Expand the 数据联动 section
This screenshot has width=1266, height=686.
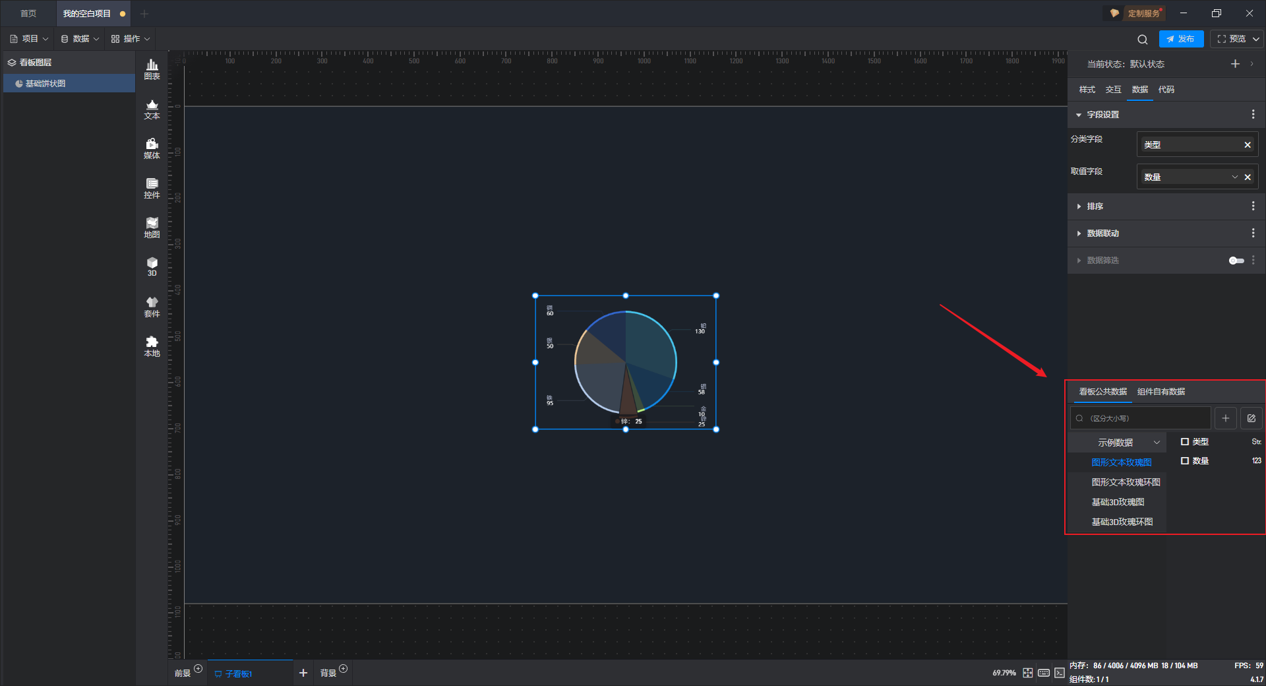click(1102, 234)
